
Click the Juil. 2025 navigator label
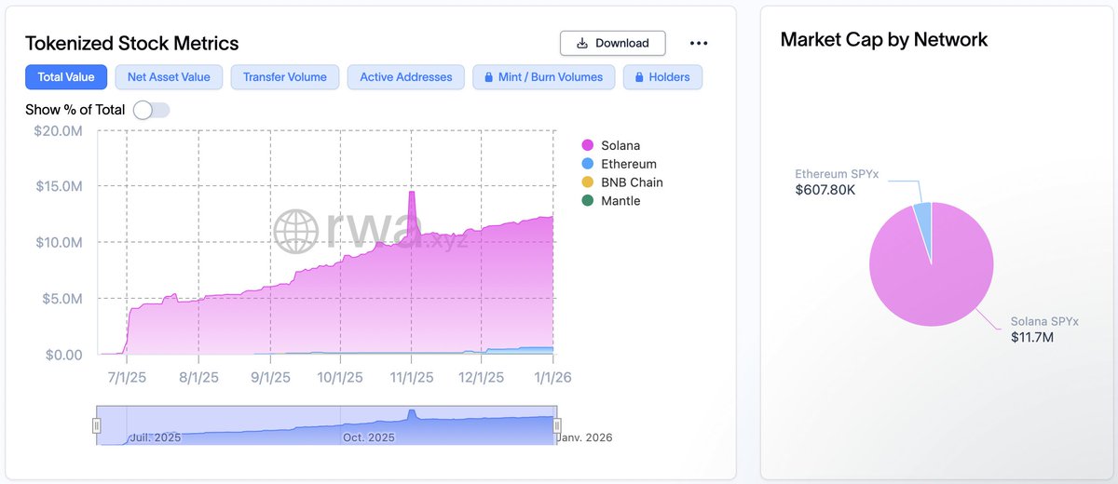(x=156, y=437)
